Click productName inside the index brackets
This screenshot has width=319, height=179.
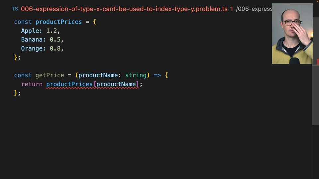click(116, 85)
